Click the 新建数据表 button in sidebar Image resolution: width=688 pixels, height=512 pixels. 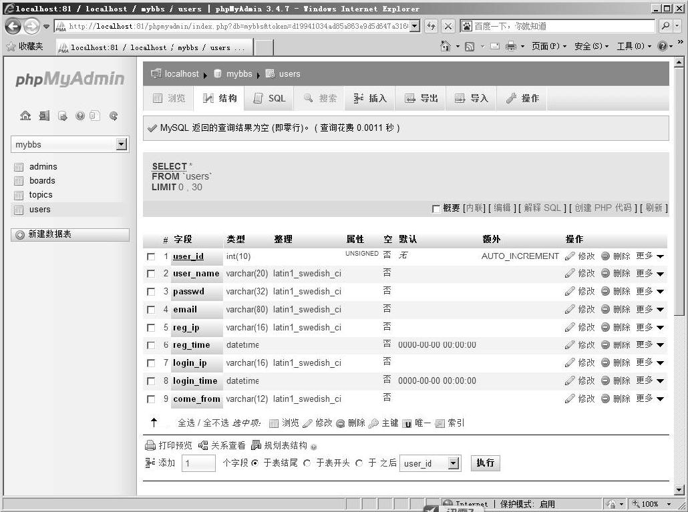(x=70, y=234)
